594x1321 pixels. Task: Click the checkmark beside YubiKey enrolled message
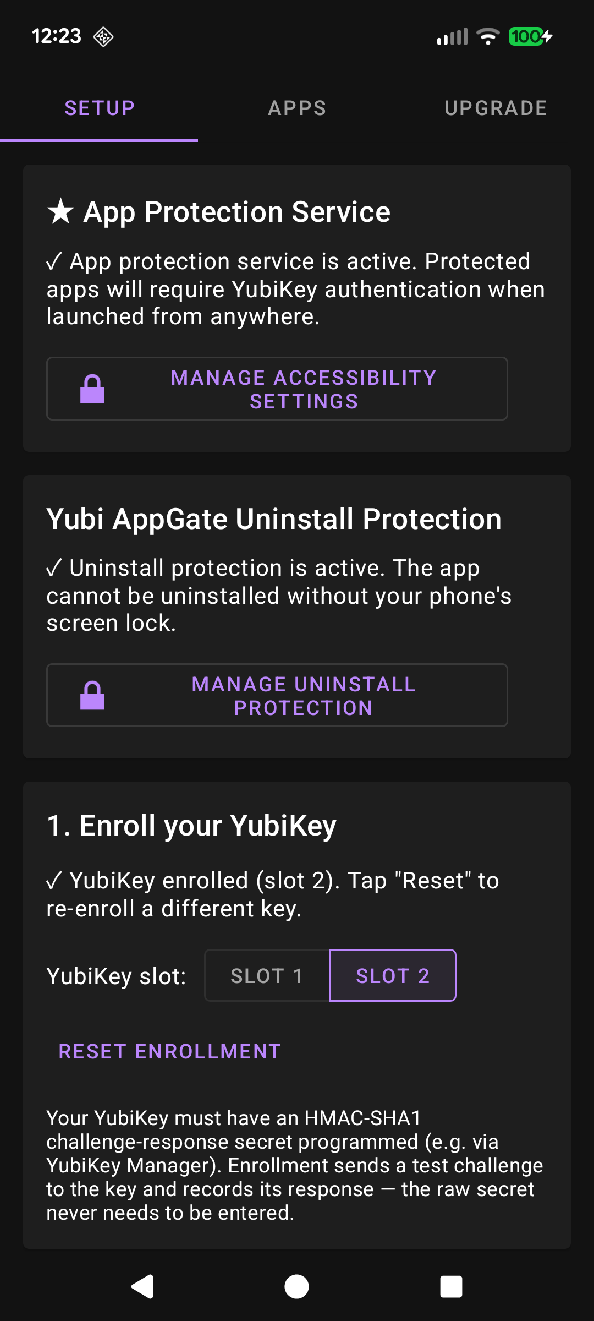(54, 880)
